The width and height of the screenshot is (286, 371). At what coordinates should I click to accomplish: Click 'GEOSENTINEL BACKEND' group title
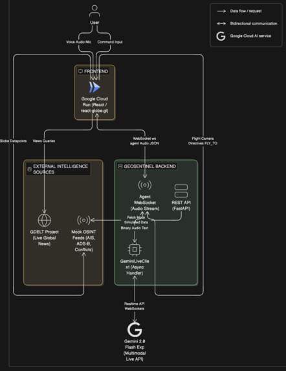[150, 166]
